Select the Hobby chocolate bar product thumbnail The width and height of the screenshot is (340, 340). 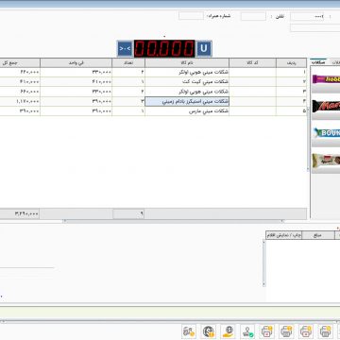[326, 79]
